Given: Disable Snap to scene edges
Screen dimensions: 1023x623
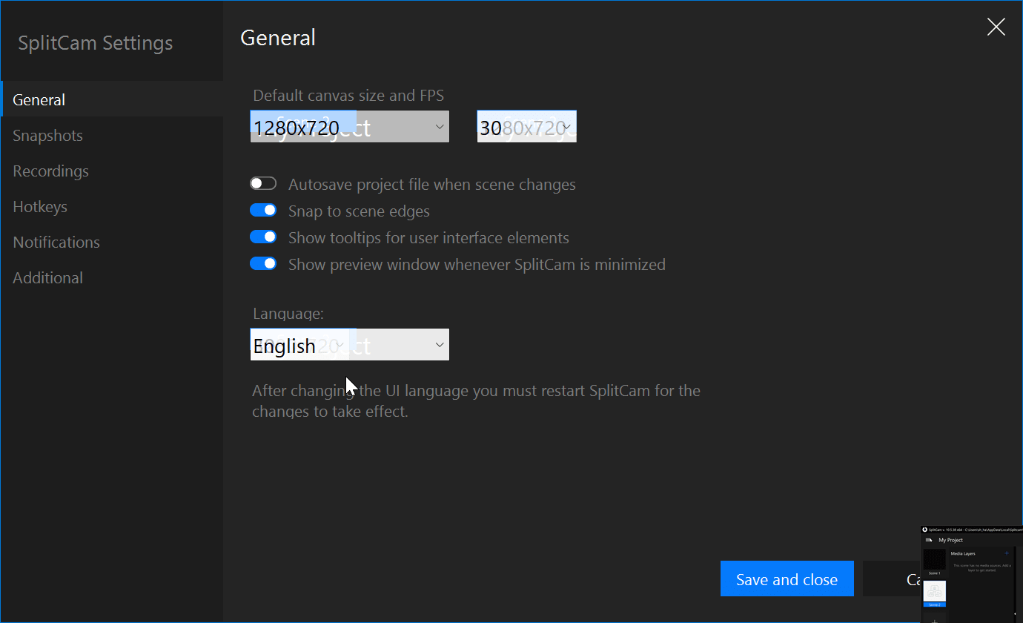Looking at the screenshot, I should pyautogui.click(x=263, y=211).
